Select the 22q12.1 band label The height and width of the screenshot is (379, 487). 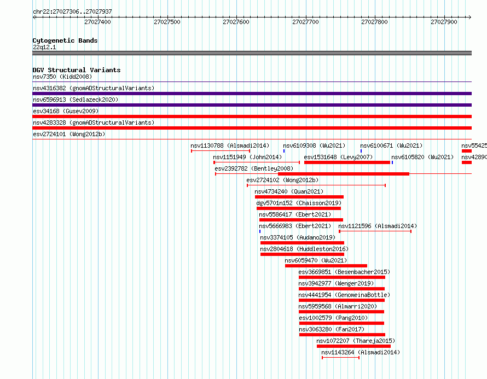44,47
